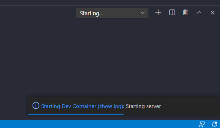Click "show log" in the notification
This screenshot has width=220, height=128.
click(x=110, y=106)
